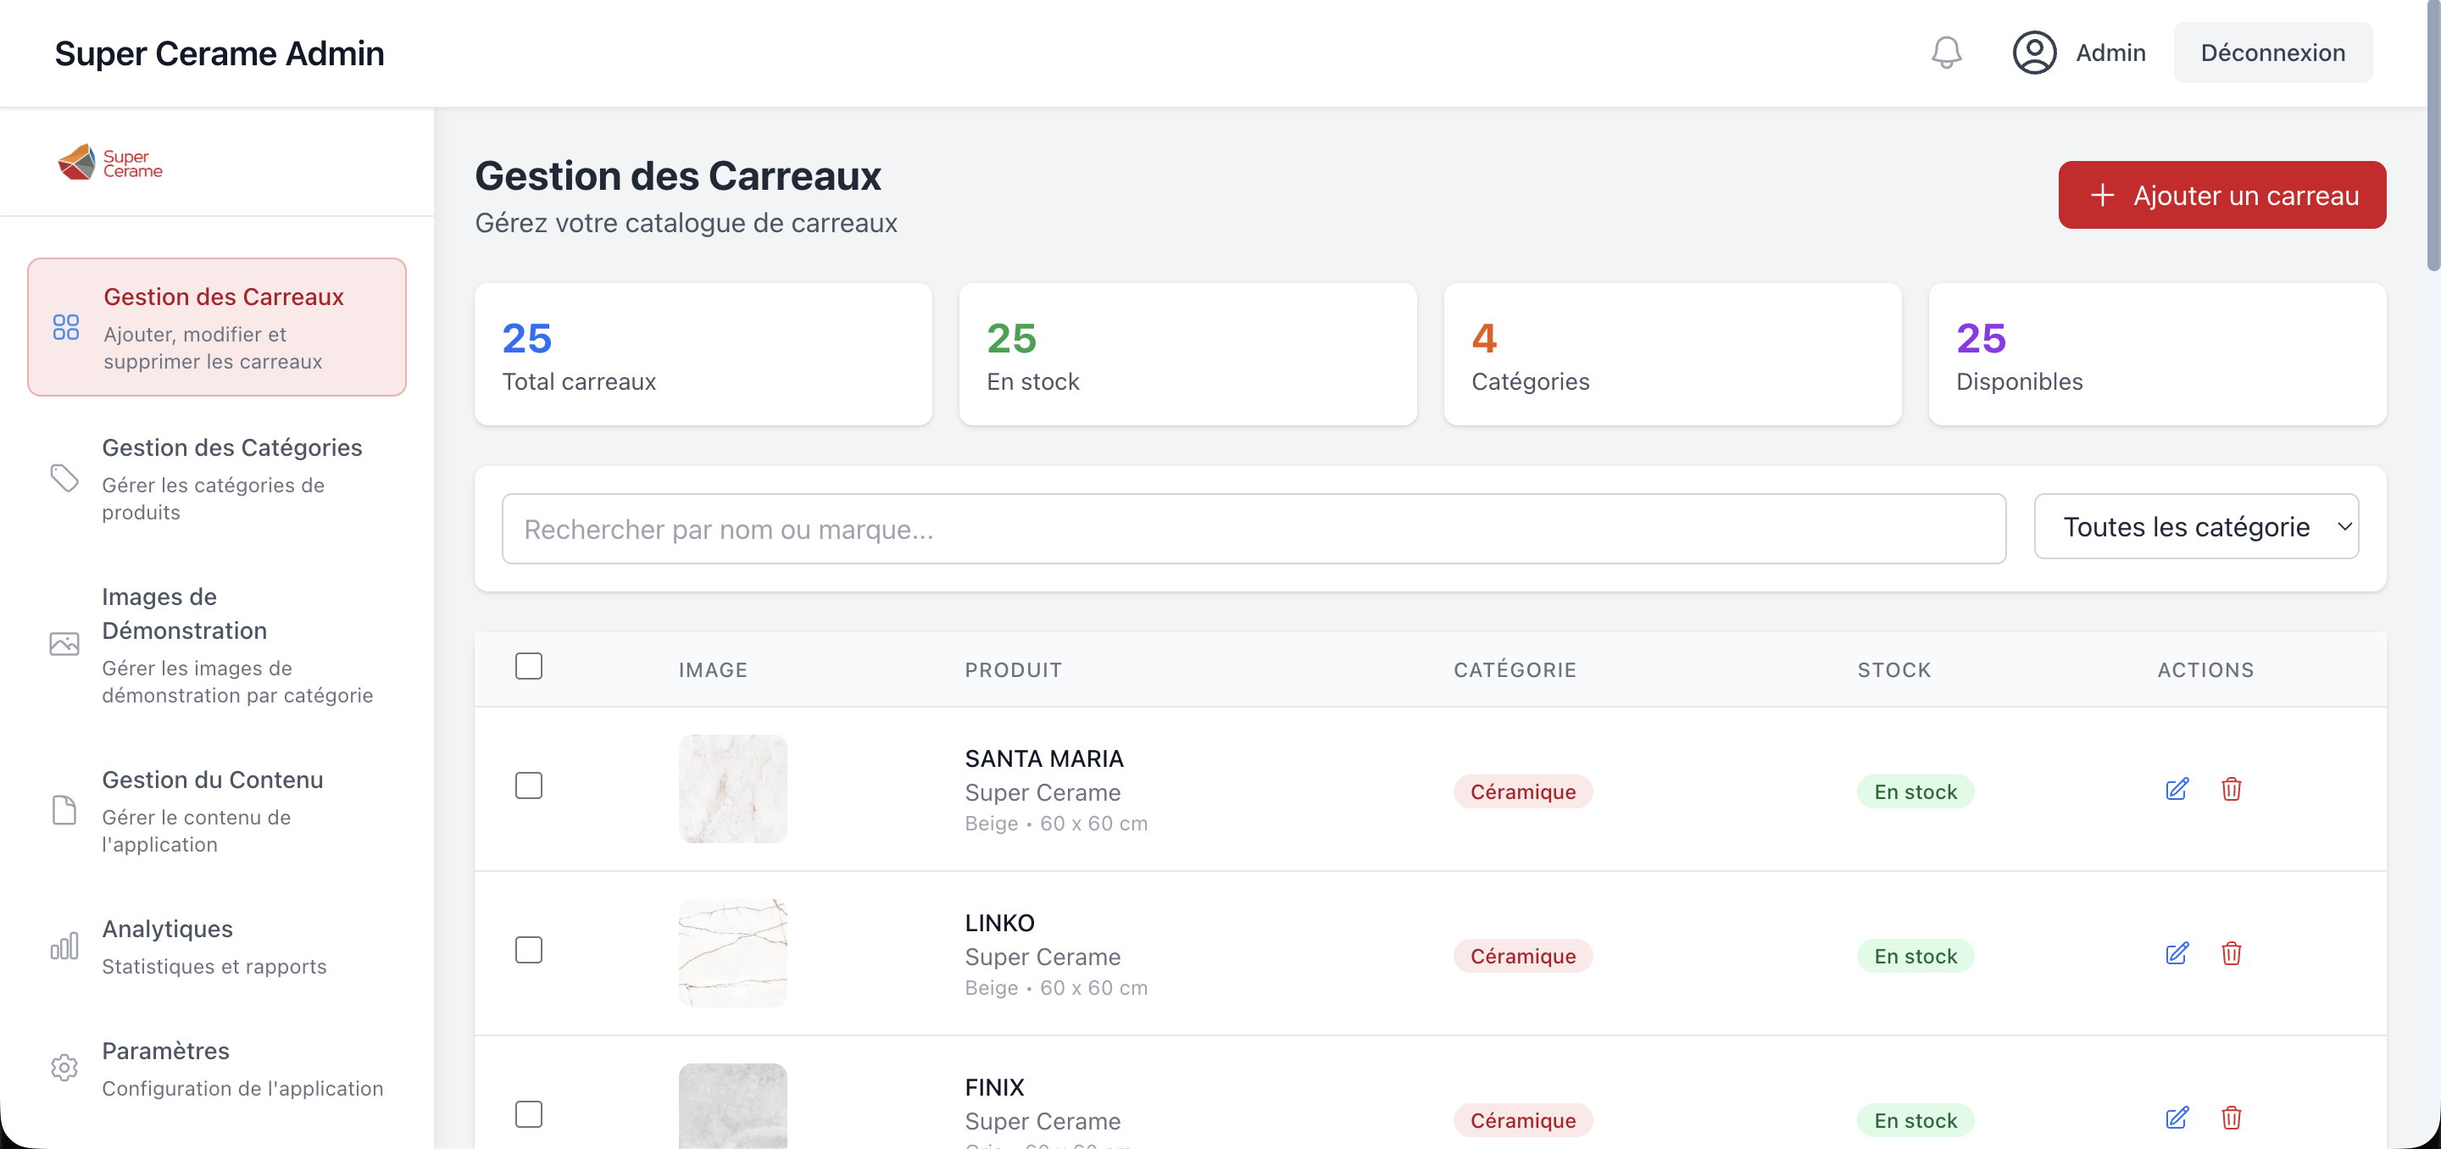Edit the SANTA MARIA tile

(x=2177, y=789)
